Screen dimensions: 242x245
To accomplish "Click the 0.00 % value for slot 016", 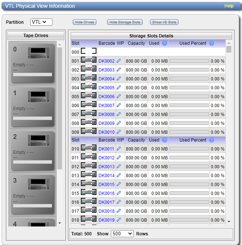I will (x=217, y=202).
